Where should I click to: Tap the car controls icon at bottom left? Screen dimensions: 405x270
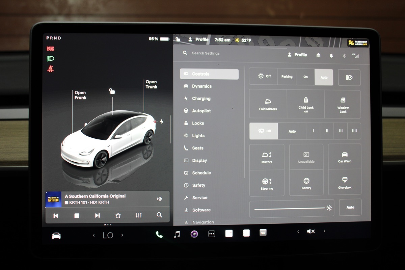56,236
